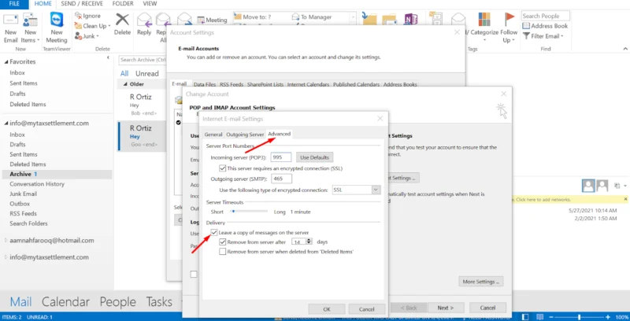Image resolution: width=630 pixels, height=321 pixels.
Task: Open the Outgoing Server tab
Action: coord(245,135)
